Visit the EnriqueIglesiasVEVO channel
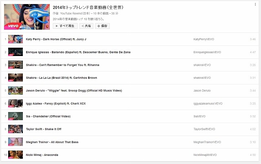This screenshot has width=261, height=164. pyautogui.click(x=207, y=52)
